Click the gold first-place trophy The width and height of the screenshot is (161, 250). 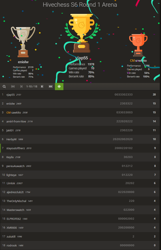pyautogui.click(x=81, y=33)
